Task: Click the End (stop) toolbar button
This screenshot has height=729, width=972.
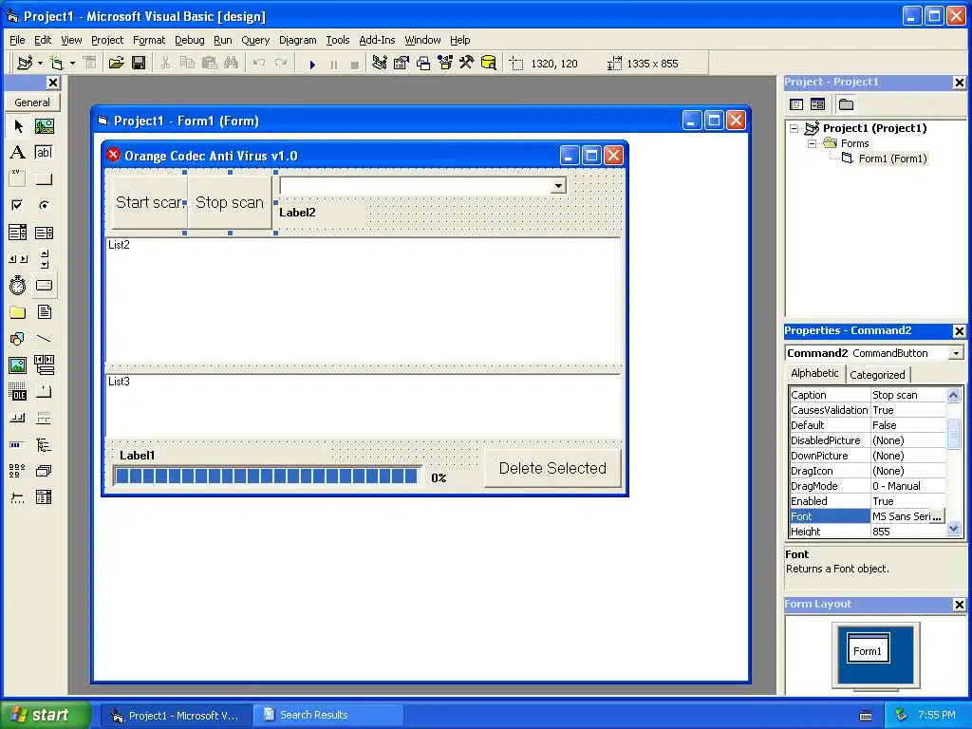Action: (355, 64)
